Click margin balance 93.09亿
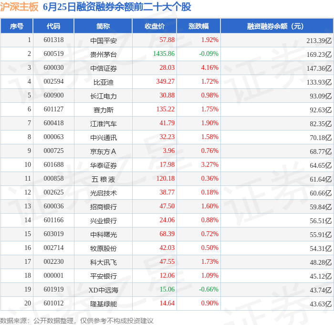The image size is (334, 325). point(321,96)
